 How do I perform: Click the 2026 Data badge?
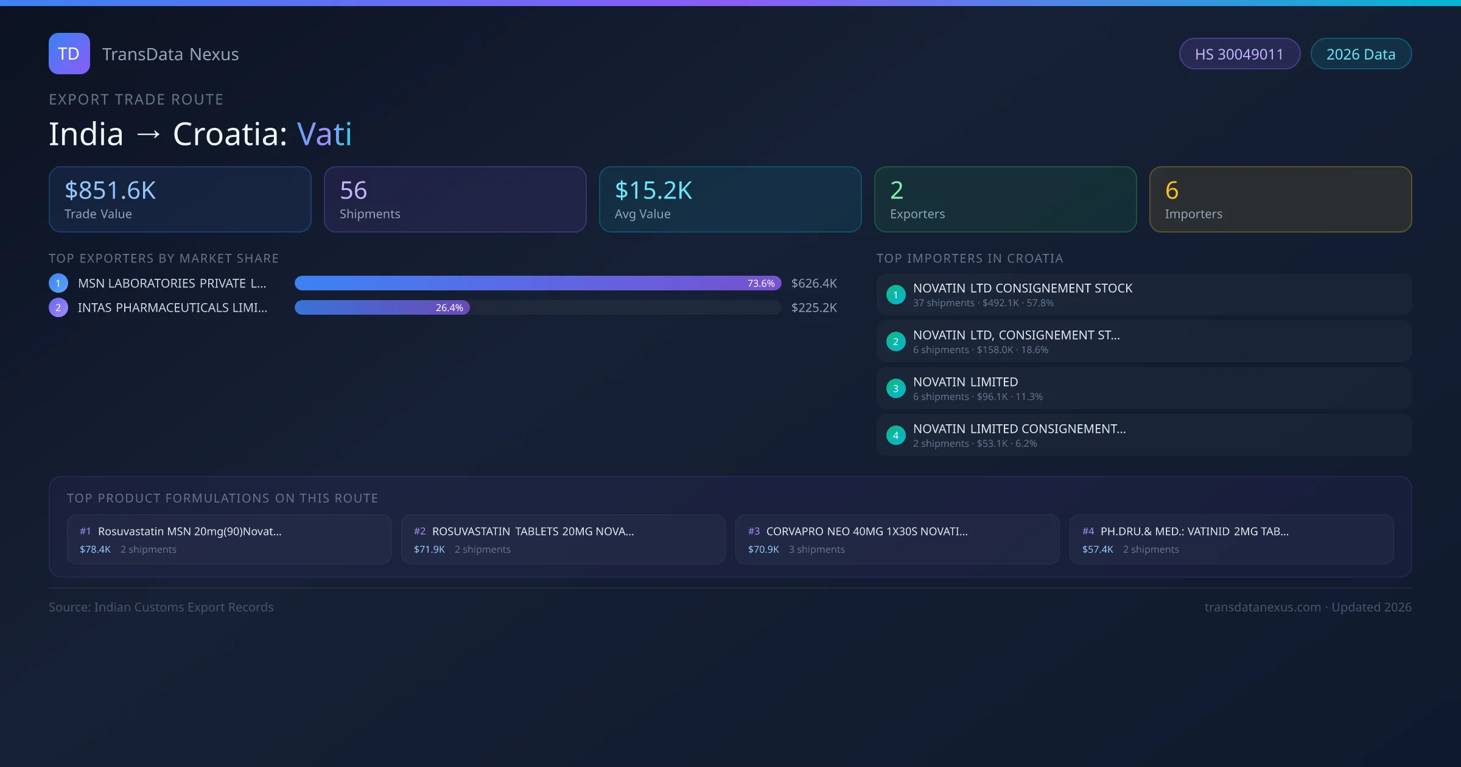[1361, 54]
